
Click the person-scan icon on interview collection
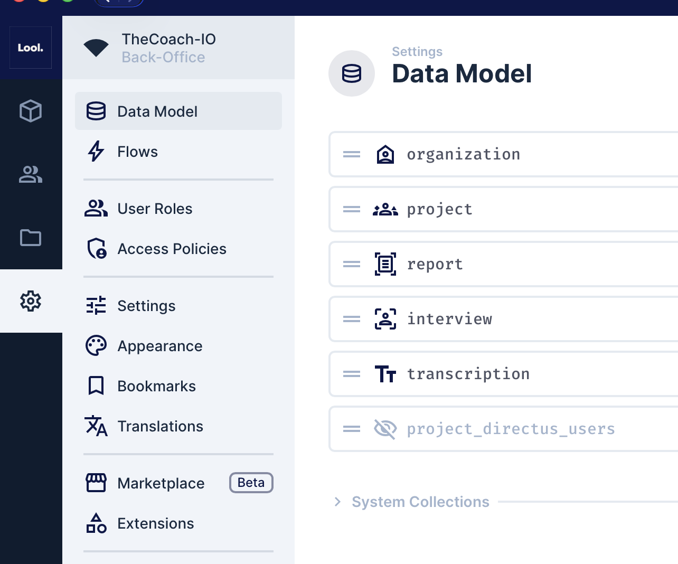coord(385,319)
